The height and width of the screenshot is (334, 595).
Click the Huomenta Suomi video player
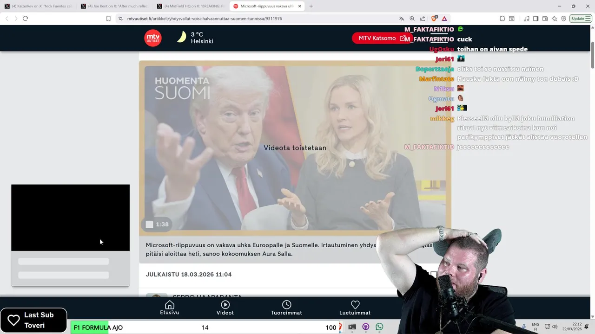[x=295, y=148]
